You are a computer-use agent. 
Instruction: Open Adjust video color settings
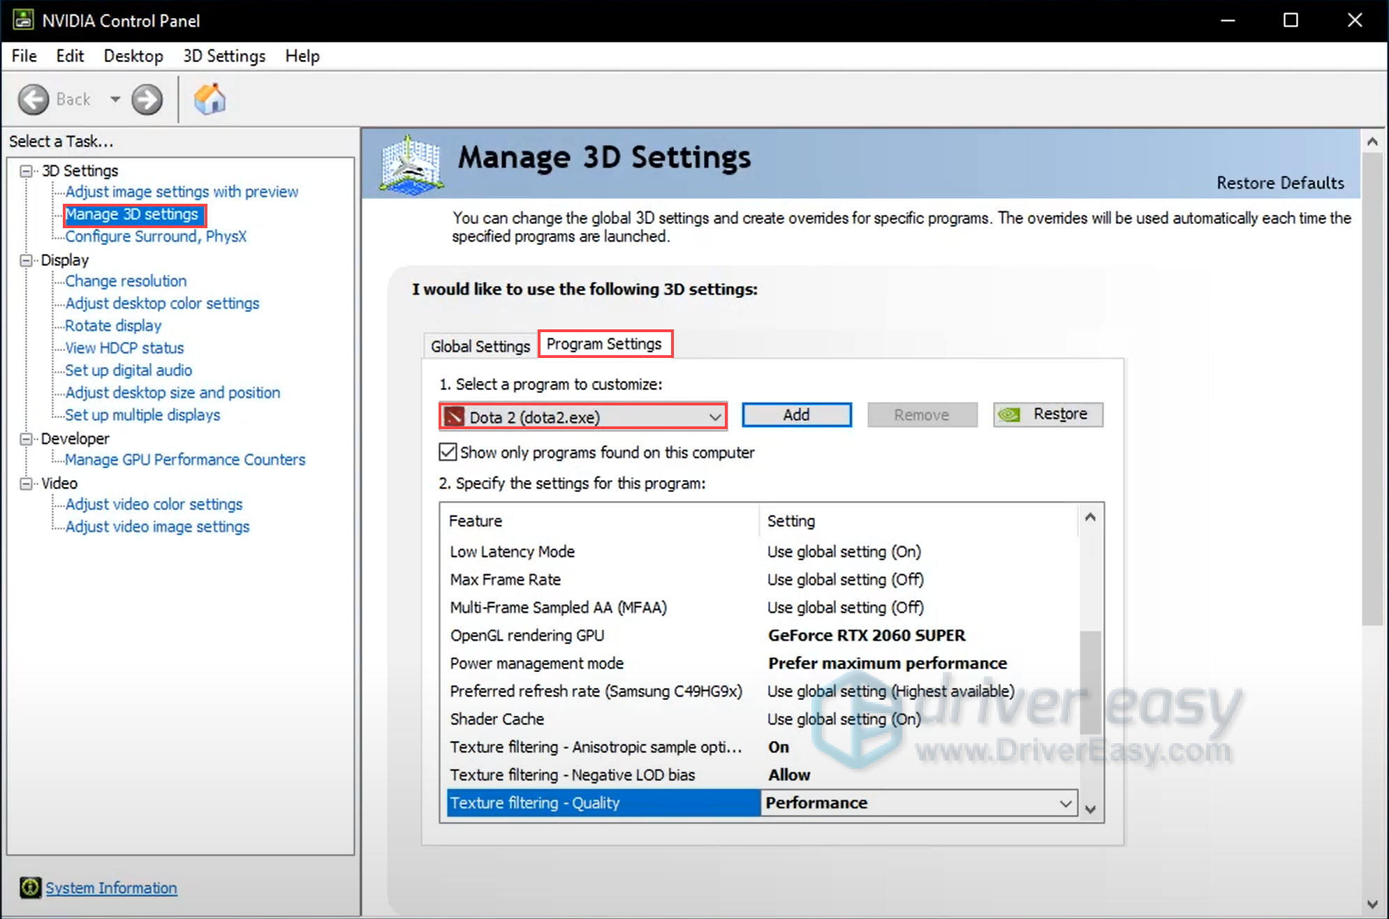click(x=154, y=505)
